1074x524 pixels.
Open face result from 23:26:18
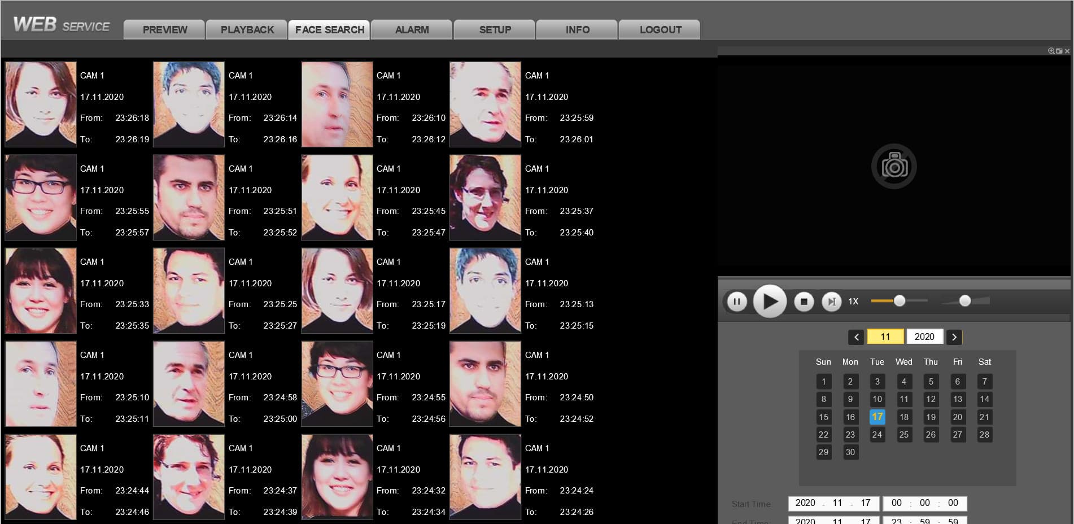pos(41,104)
